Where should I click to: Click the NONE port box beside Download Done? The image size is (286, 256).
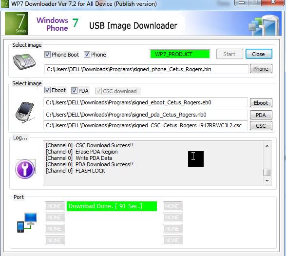[x=55, y=206]
